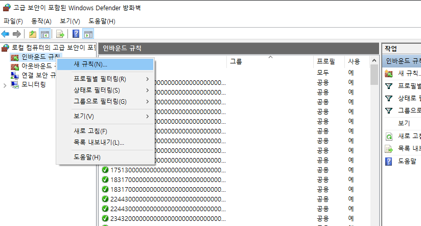The height and width of the screenshot is (226, 421).
Task: Click the window title firewall icon
Action: 7,8
